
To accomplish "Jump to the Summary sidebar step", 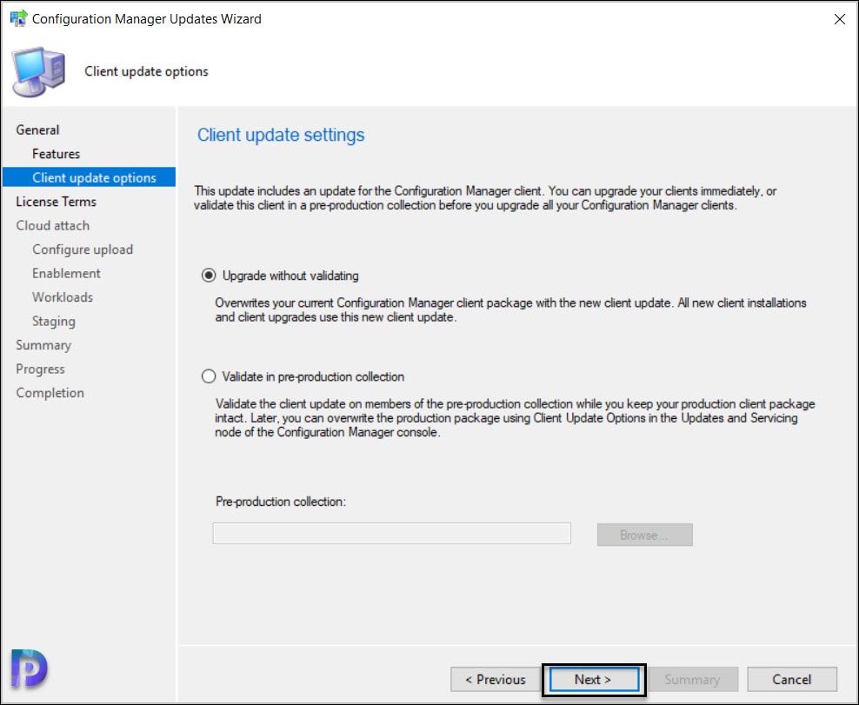I will tap(43, 345).
